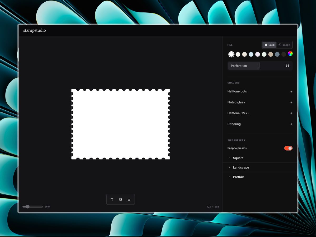This screenshot has width=316, height=237.
Task: Add the Halftone dots shader
Action: (x=291, y=92)
